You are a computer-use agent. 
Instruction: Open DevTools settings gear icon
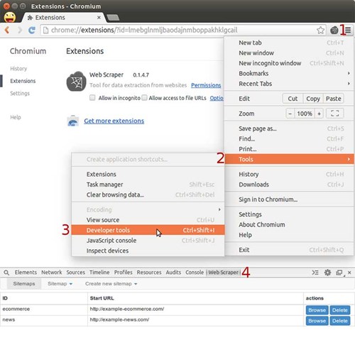point(327,273)
